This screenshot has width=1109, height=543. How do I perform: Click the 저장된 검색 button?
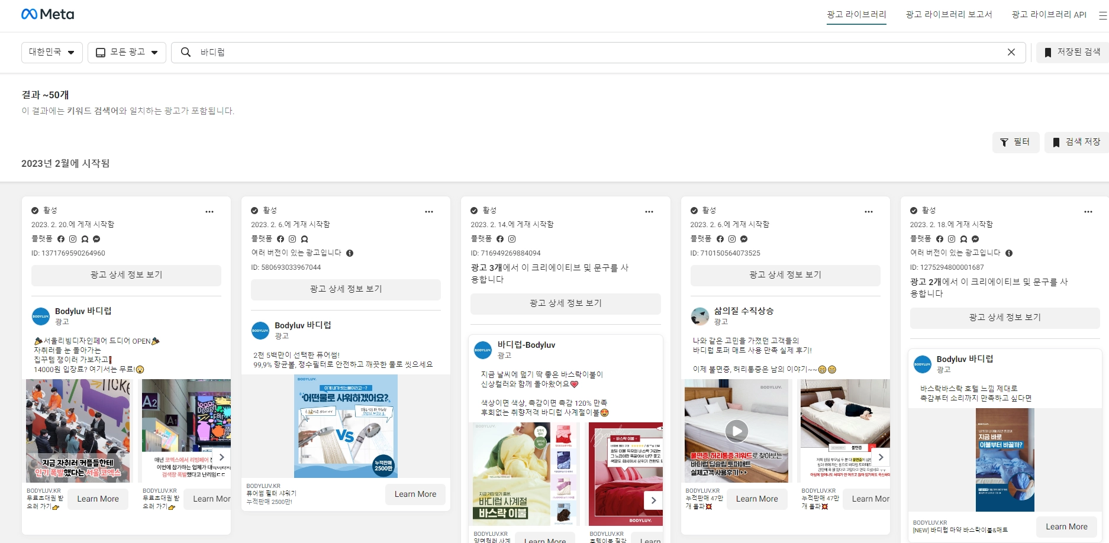point(1072,52)
